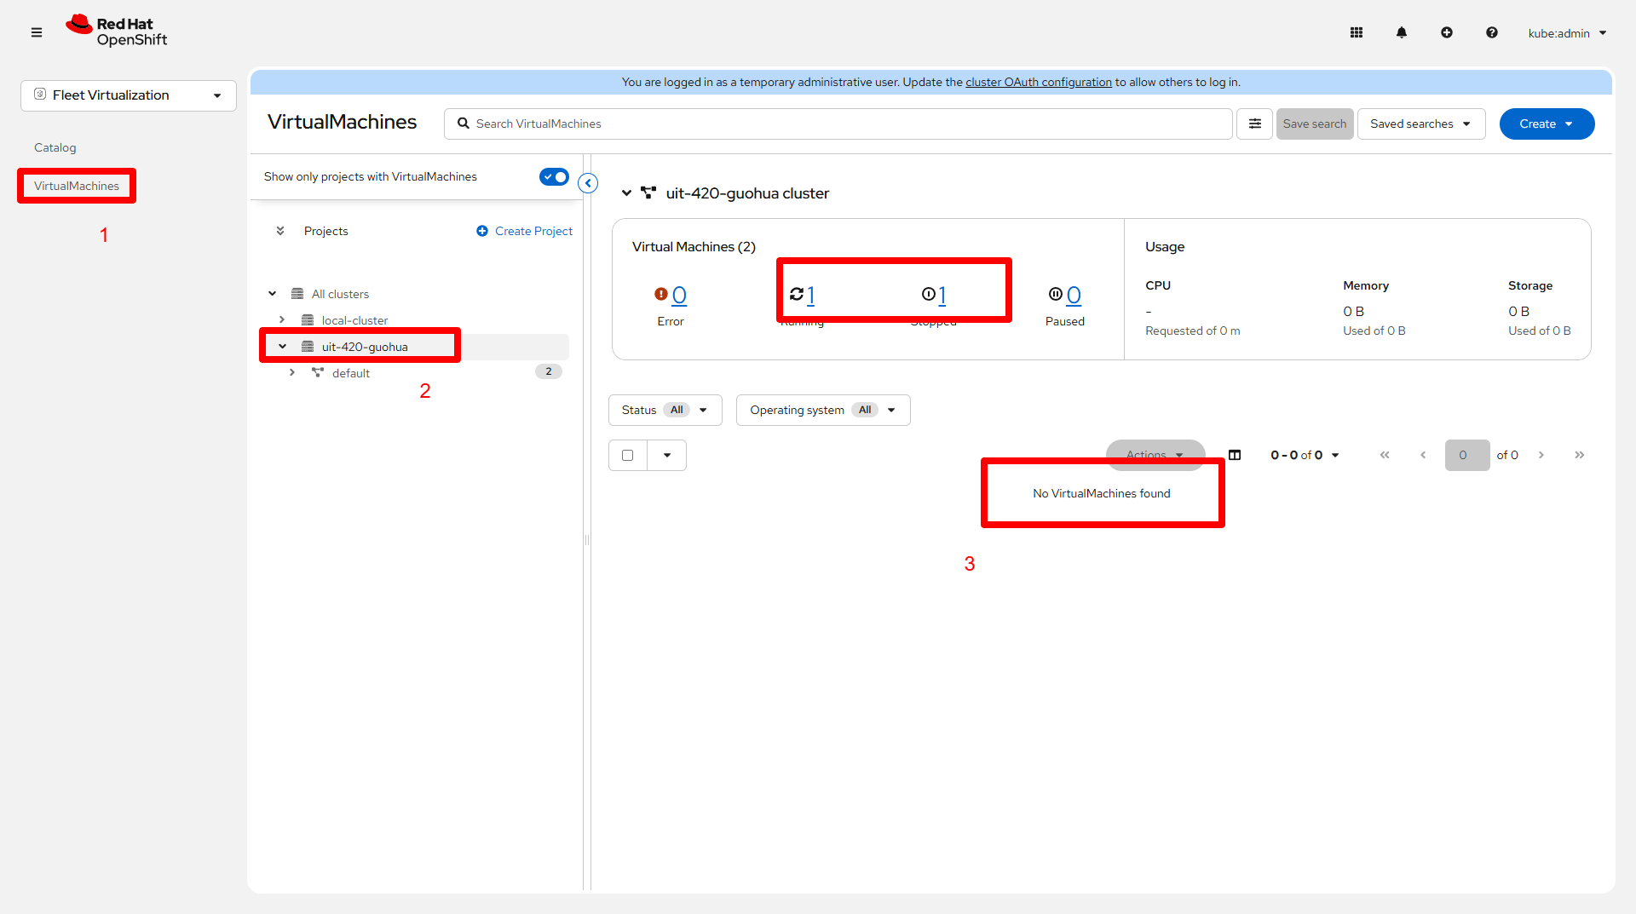The width and height of the screenshot is (1636, 914).
Task: Open the items per page dropdown
Action: tap(1305, 455)
